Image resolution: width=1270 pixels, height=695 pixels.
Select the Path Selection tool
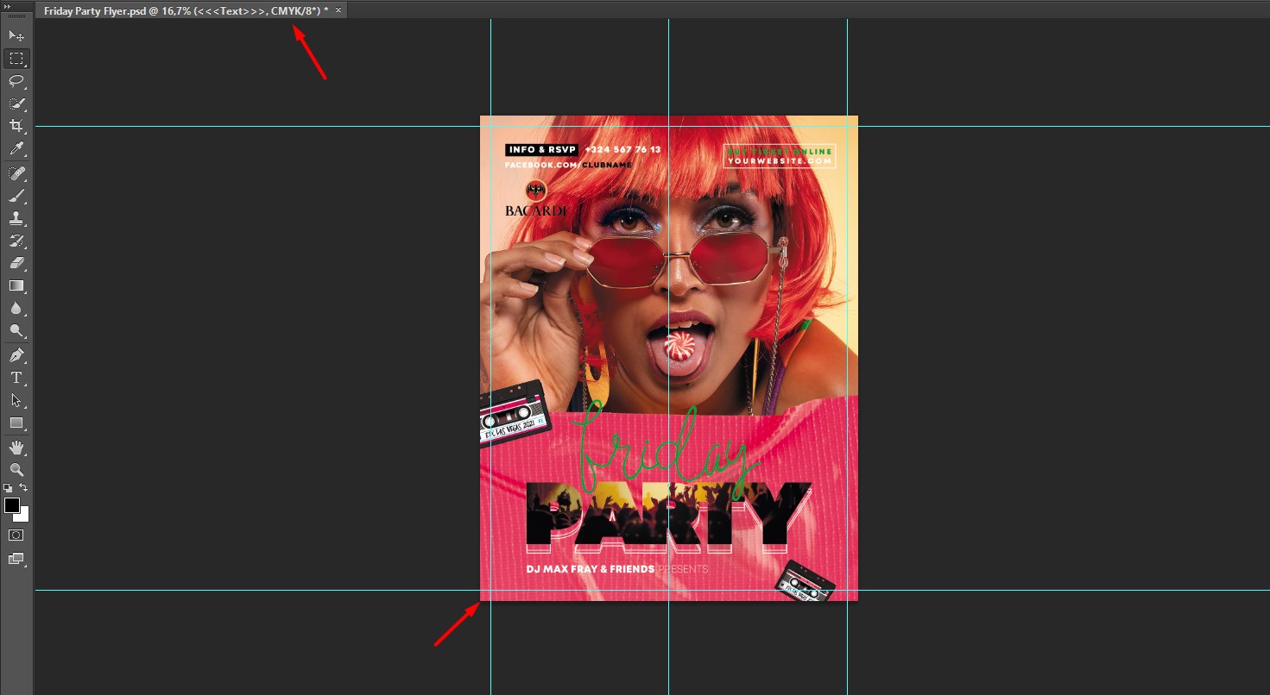tap(16, 400)
